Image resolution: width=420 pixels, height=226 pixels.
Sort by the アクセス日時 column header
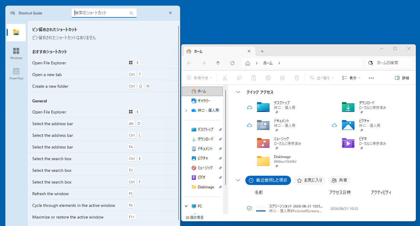(340, 192)
